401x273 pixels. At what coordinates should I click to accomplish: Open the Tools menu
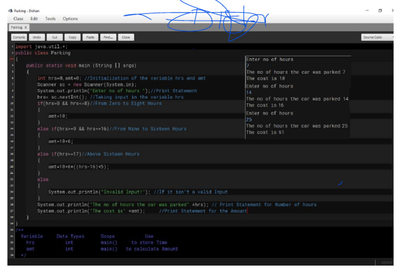pos(50,19)
